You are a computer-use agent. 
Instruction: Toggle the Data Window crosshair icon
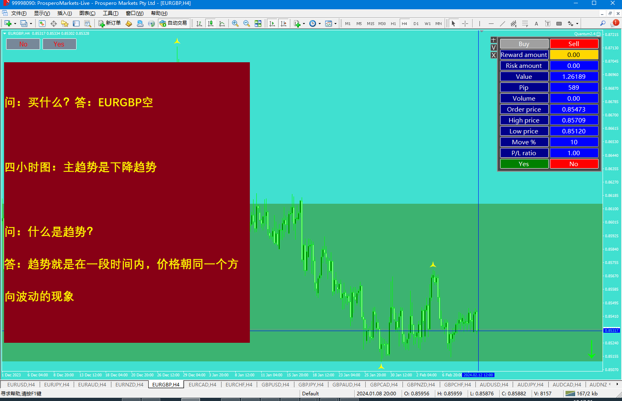pos(53,23)
